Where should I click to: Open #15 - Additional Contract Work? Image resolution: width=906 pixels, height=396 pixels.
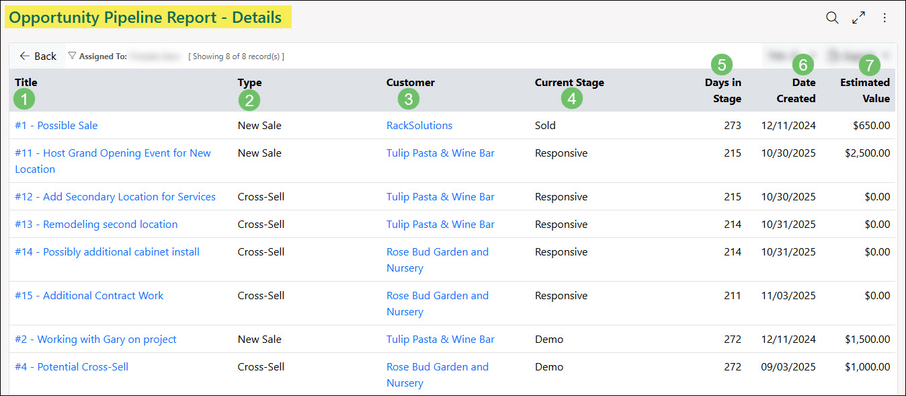(x=89, y=296)
